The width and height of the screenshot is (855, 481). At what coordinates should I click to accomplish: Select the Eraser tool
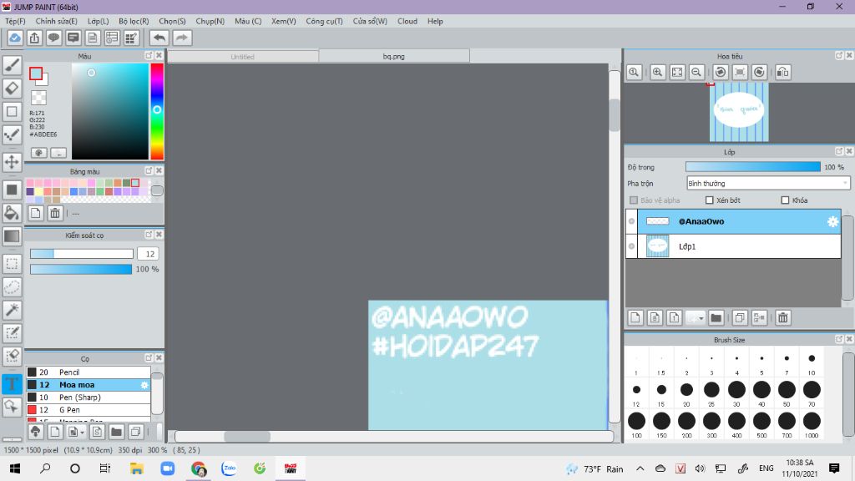(12, 89)
